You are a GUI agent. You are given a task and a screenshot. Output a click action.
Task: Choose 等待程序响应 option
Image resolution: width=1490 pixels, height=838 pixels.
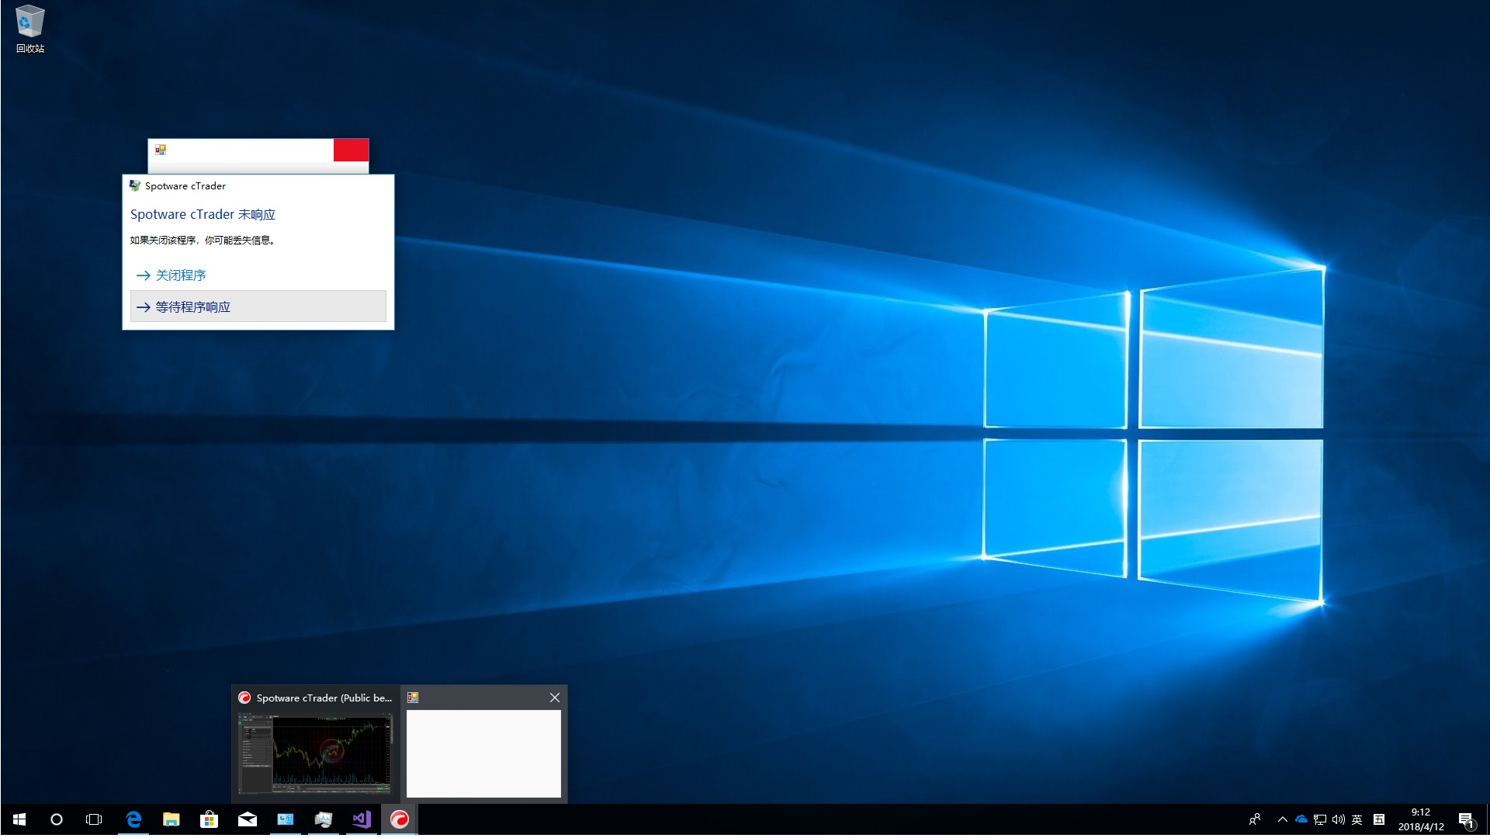point(258,306)
